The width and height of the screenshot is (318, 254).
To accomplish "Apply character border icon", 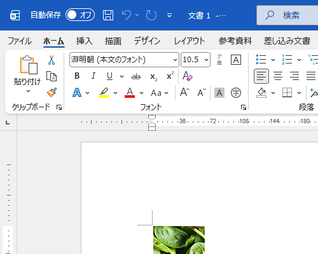I will (x=236, y=60).
